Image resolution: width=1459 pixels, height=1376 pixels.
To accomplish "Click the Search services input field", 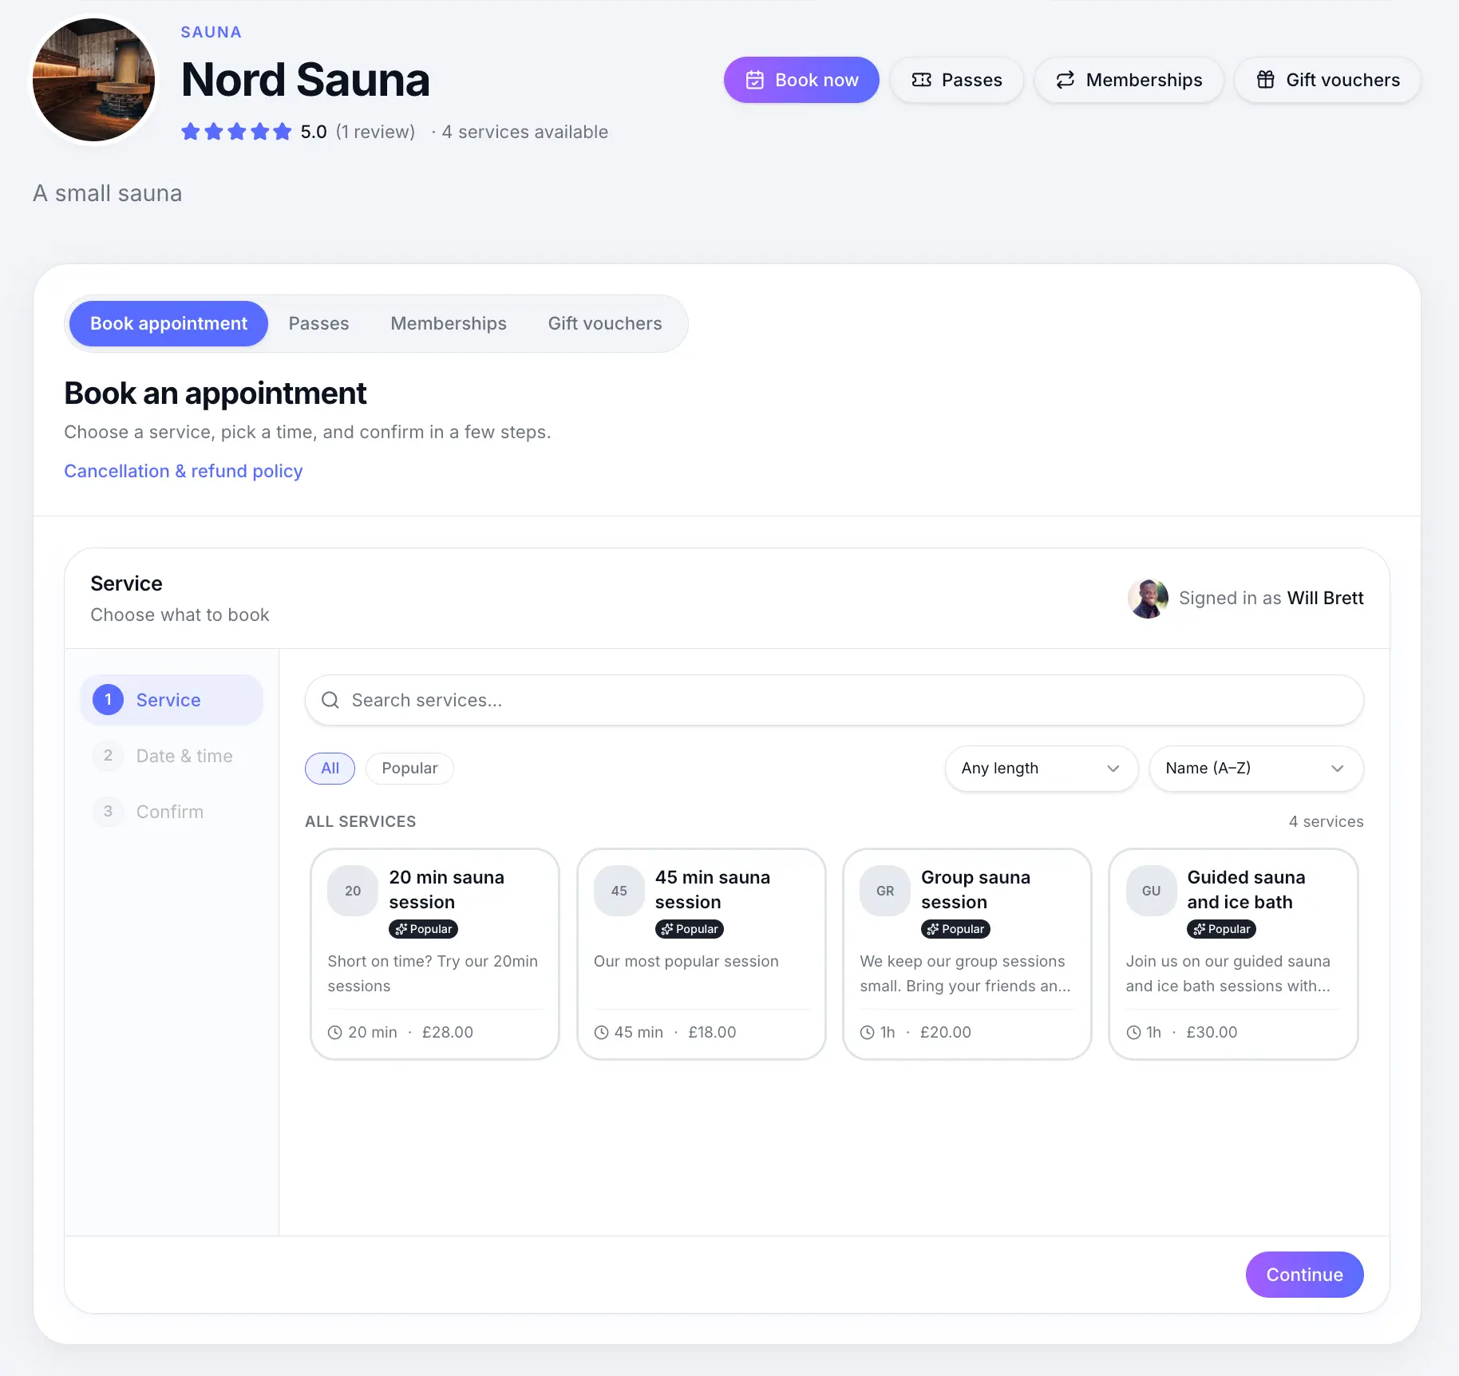I will 834,700.
